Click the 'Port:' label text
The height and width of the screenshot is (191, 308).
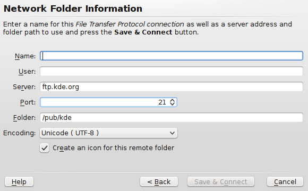(x=28, y=102)
